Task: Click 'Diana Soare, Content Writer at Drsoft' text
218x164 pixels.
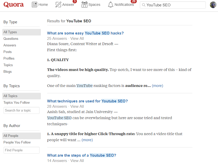Action: 80,44
